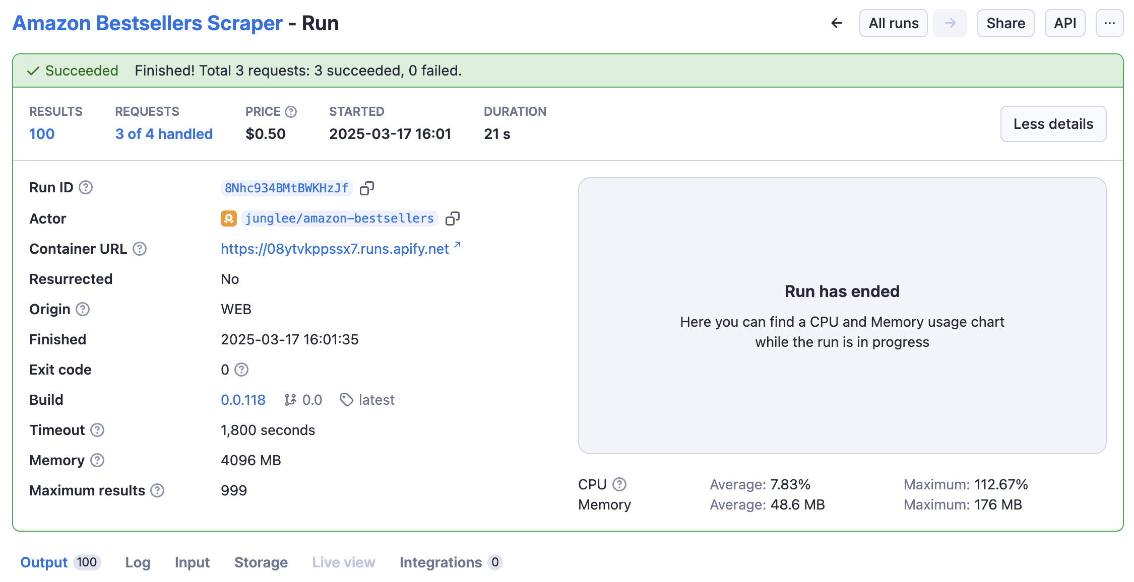The width and height of the screenshot is (1134, 582).
Task: Open the Storage tab
Action: tap(261, 562)
